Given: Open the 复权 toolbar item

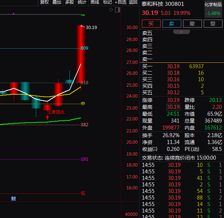Looking at the screenshot, I should coord(45,2).
